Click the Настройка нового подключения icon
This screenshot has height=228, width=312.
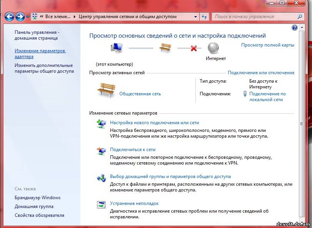pyautogui.click(x=102, y=124)
